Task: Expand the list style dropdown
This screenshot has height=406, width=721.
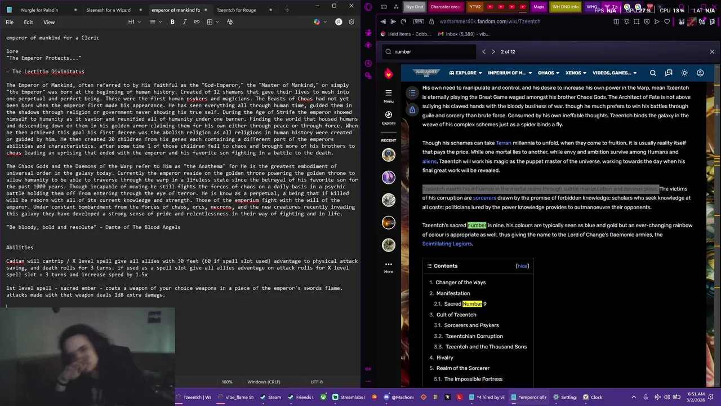Action: pyautogui.click(x=161, y=22)
